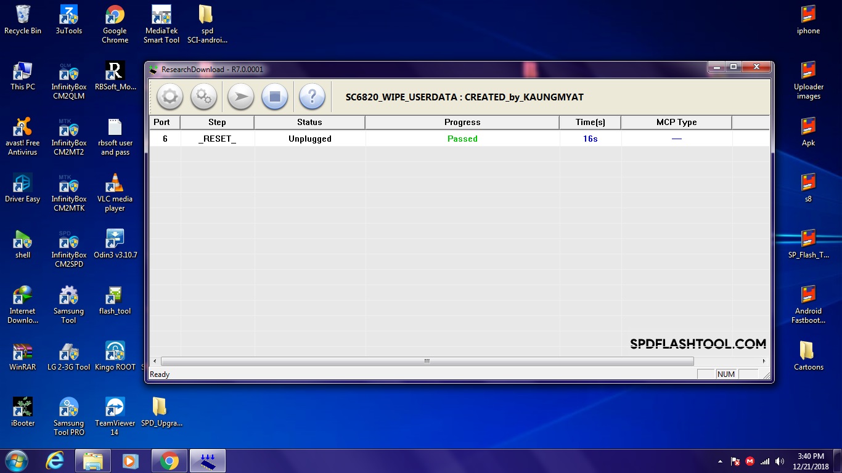
Task: Open iBooter desktop icon
Action: point(23,412)
